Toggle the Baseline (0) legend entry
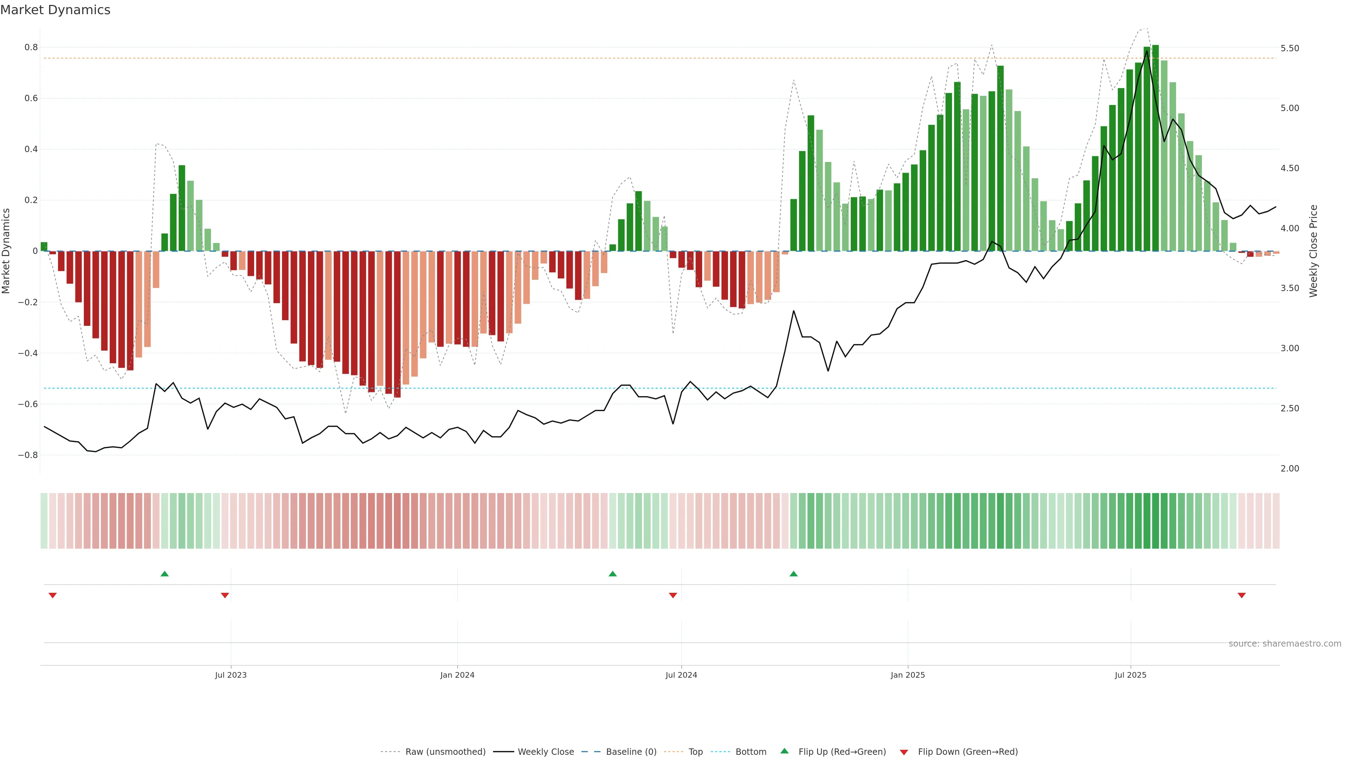 (631, 752)
